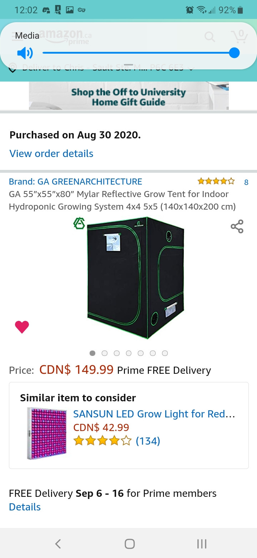Mute media using the speaker icon
The width and height of the screenshot is (257, 558).
pos(25,53)
